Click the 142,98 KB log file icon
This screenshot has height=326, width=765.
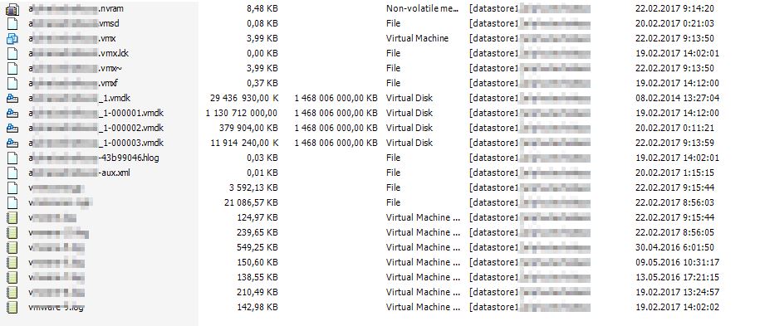tap(12, 307)
